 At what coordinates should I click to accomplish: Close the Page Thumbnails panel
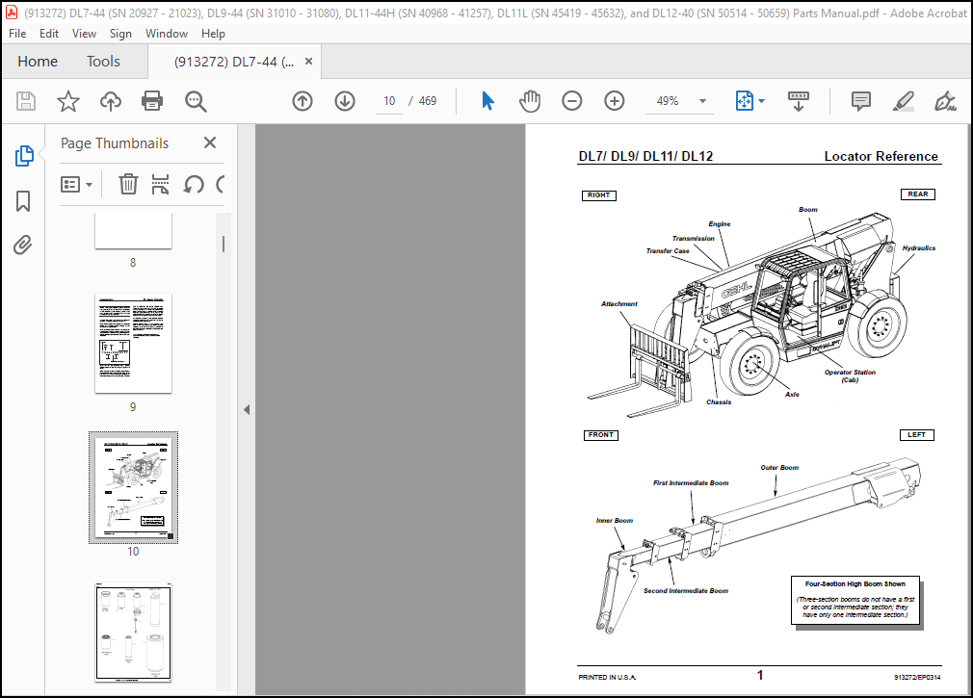tap(210, 143)
